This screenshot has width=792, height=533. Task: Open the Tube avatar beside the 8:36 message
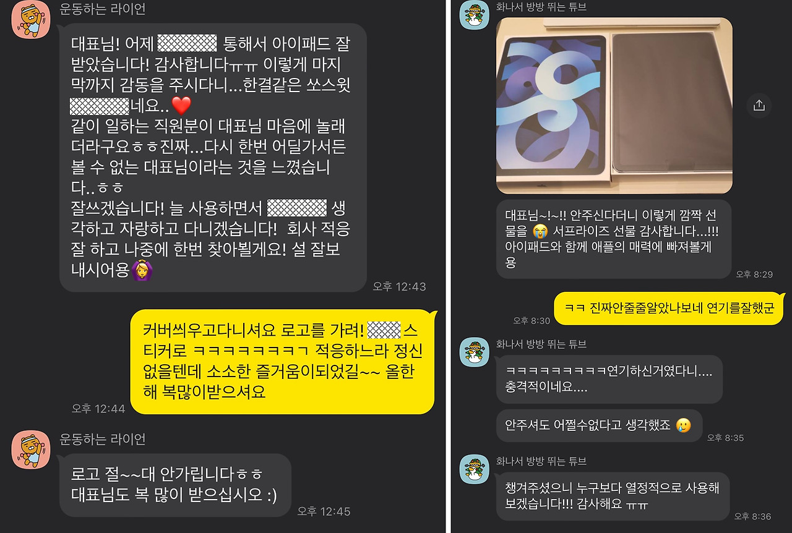coord(475,469)
